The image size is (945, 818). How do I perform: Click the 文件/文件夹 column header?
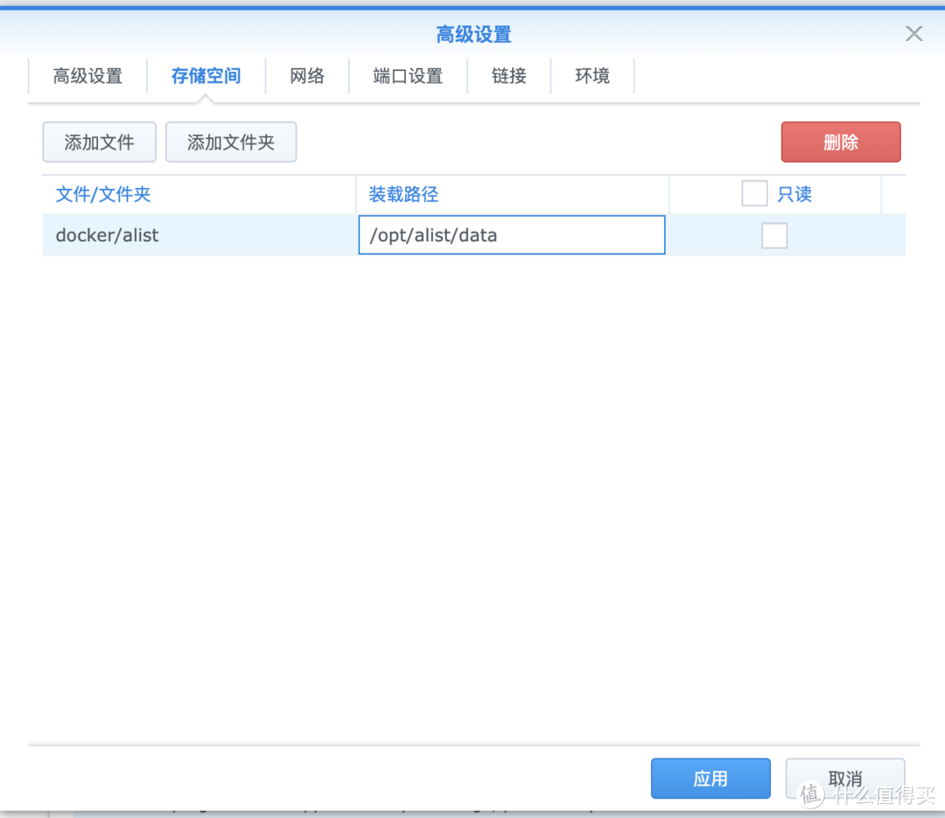(x=102, y=194)
